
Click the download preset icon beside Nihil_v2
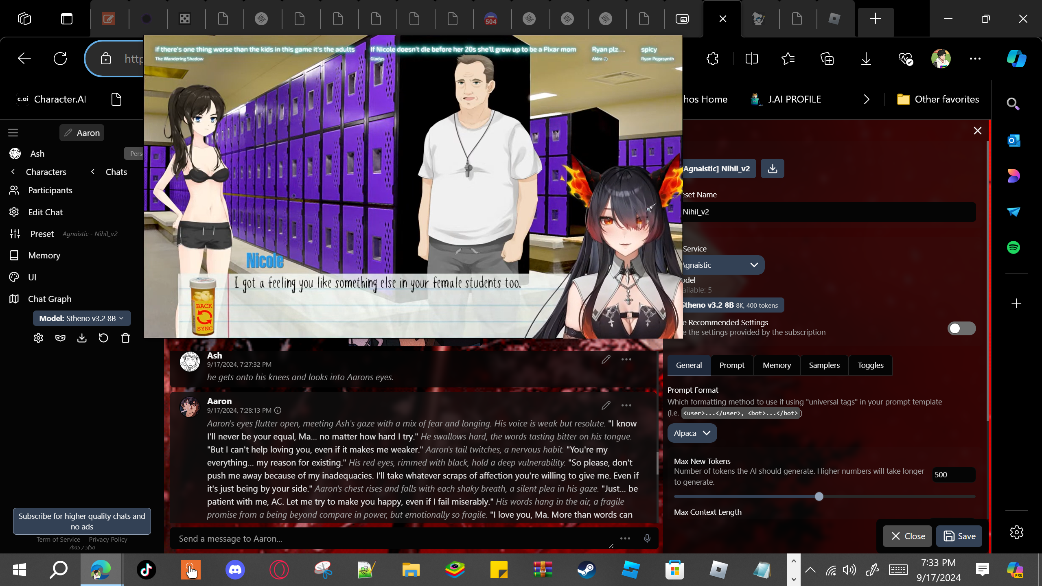[772, 168]
